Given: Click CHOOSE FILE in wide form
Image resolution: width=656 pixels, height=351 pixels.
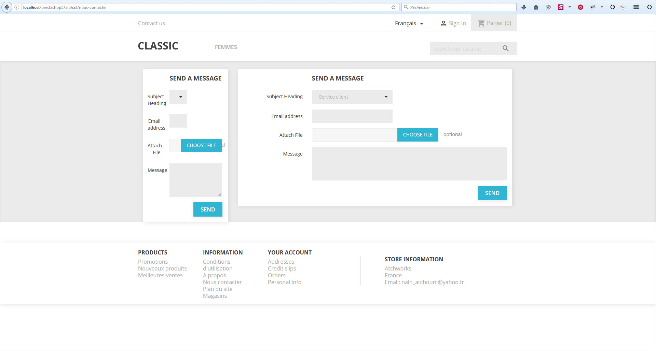Looking at the screenshot, I should 418,135.
